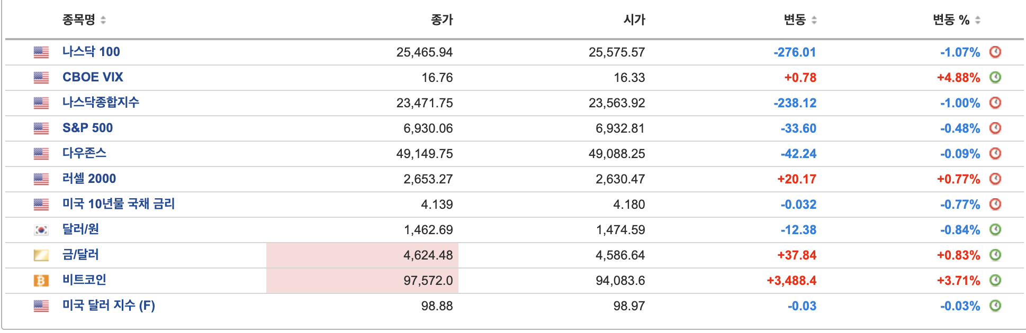Click the US flag icon beside 나스닥종합지수
1026x333 pixels.
coord(41,103)
